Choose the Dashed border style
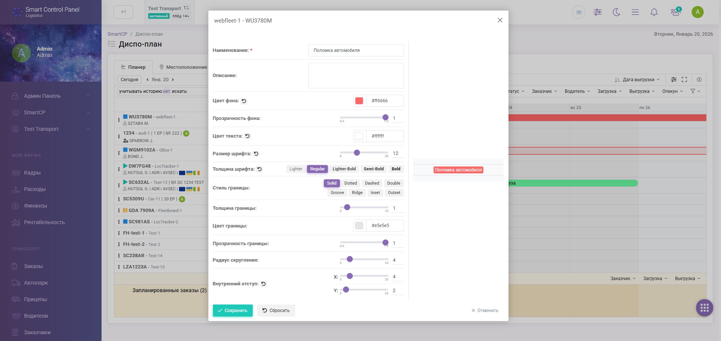This screenshot has height=341, width=721. coord(372,183)
